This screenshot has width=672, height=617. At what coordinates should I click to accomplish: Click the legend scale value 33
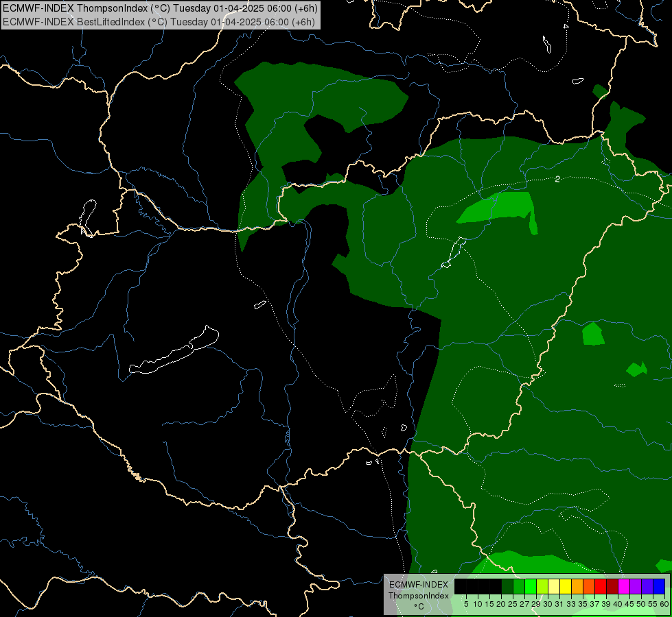tap(572, 604)
